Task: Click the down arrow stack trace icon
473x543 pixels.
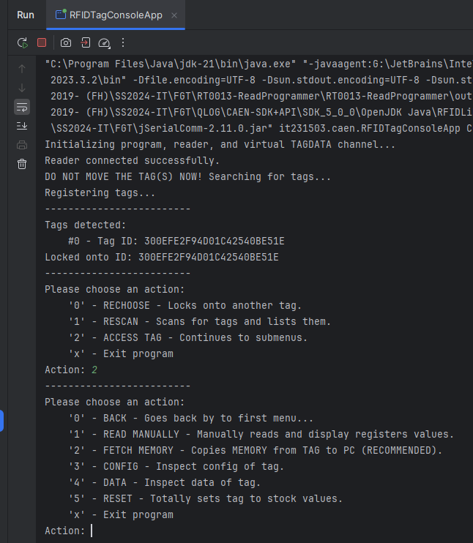Action: tap(22, 88)
